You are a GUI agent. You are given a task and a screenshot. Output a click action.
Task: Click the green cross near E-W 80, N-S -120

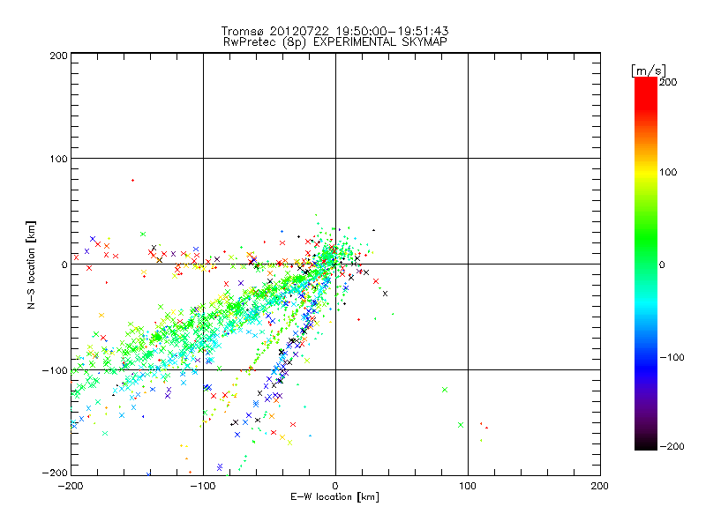coord(445,390)
